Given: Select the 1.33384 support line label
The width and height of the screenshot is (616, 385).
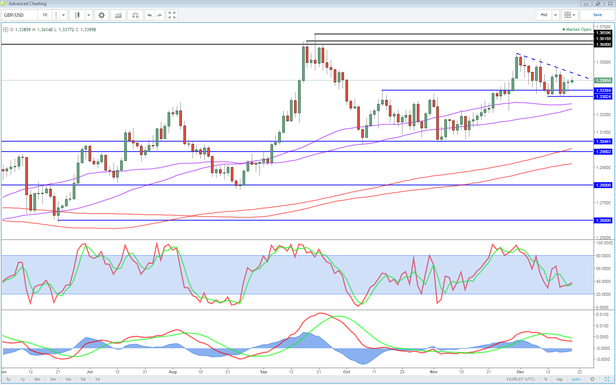Looking at the screenshot, I should click(x=603, y=90).
